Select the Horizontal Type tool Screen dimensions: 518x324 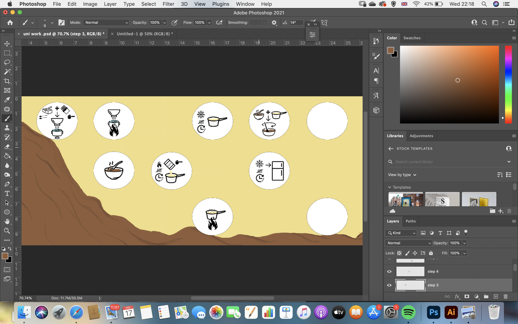[7, 194]
